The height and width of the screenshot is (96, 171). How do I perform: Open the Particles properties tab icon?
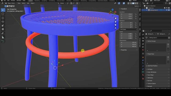pos(143,63)
